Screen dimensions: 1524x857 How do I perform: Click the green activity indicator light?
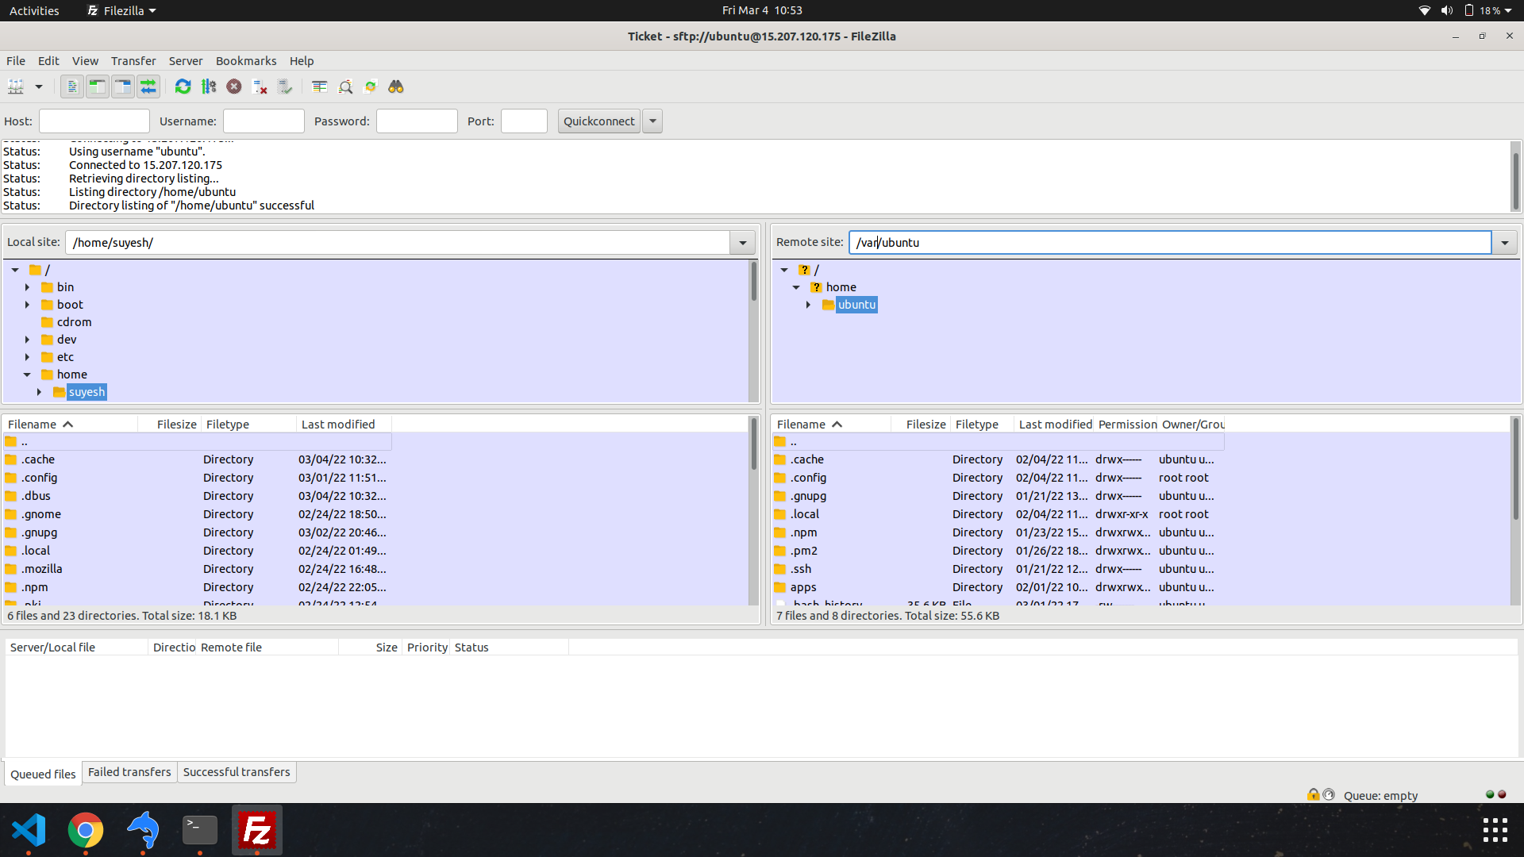tap(1490, 794)
